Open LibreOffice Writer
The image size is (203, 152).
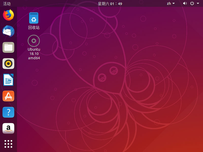click(x=8, y=80)
